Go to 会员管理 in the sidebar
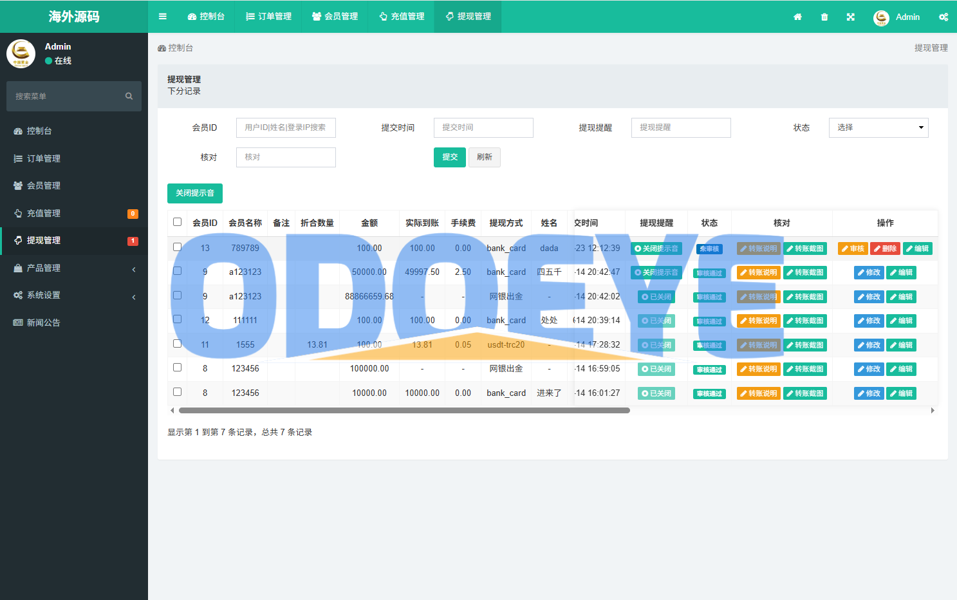Screen dimensions: 957x600 coord(44,185)
